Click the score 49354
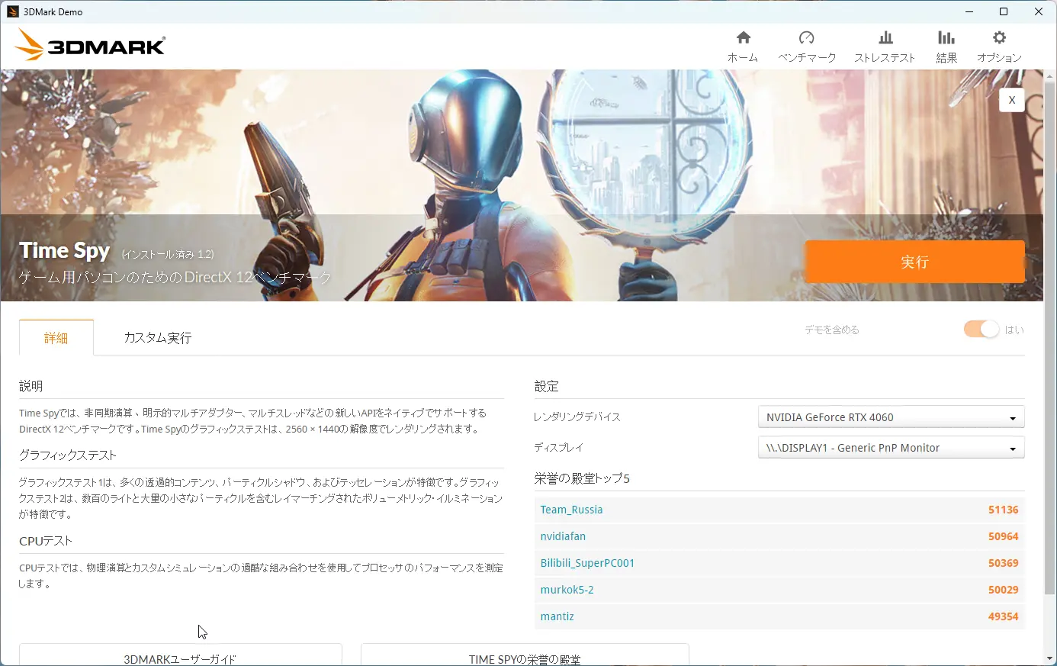The image size is (1057, 666). [1003, 616]
